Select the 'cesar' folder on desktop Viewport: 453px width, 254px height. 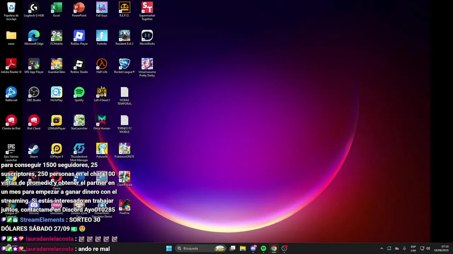click(11, 38)
